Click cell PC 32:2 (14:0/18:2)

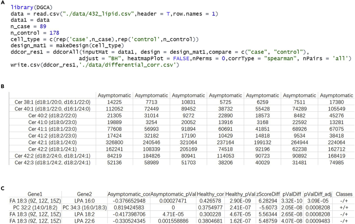coord(35,207)
